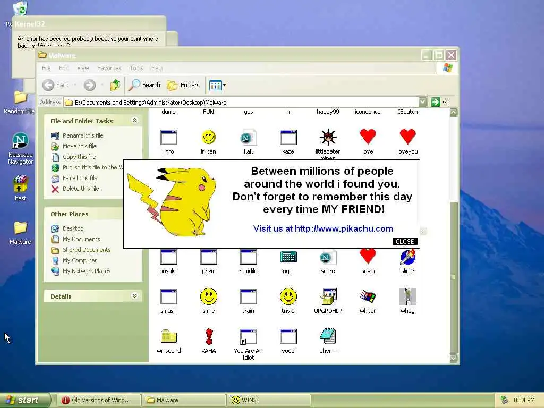Screen dimensions: 544x408
Task: Open My Computer in Other Places
Action: (80, 260)
